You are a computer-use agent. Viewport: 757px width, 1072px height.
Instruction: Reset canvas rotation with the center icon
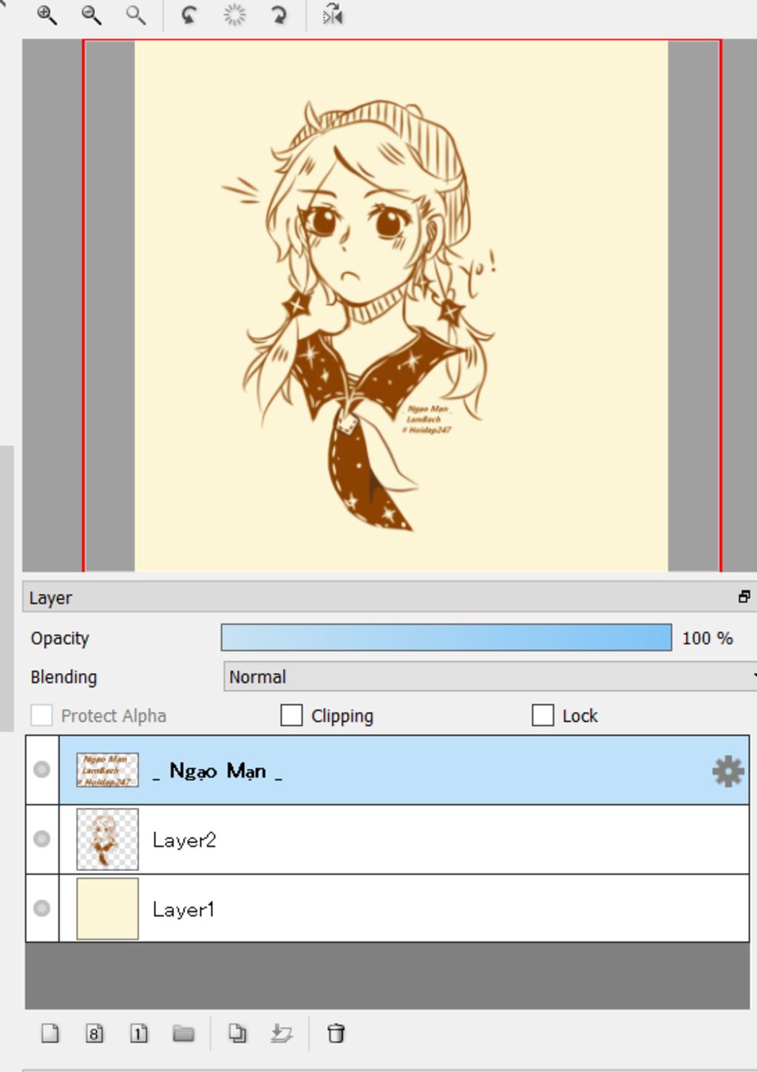[234, 15]
